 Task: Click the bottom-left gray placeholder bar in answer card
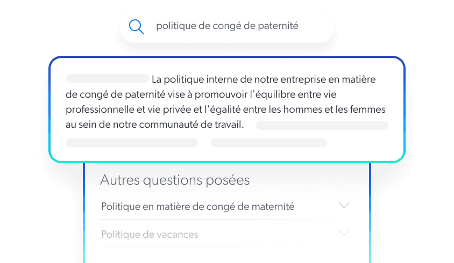click(x=131, y=143)
